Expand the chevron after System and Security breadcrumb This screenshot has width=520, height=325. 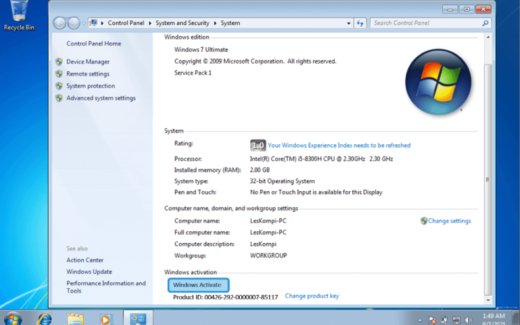[x=215, y=23]
